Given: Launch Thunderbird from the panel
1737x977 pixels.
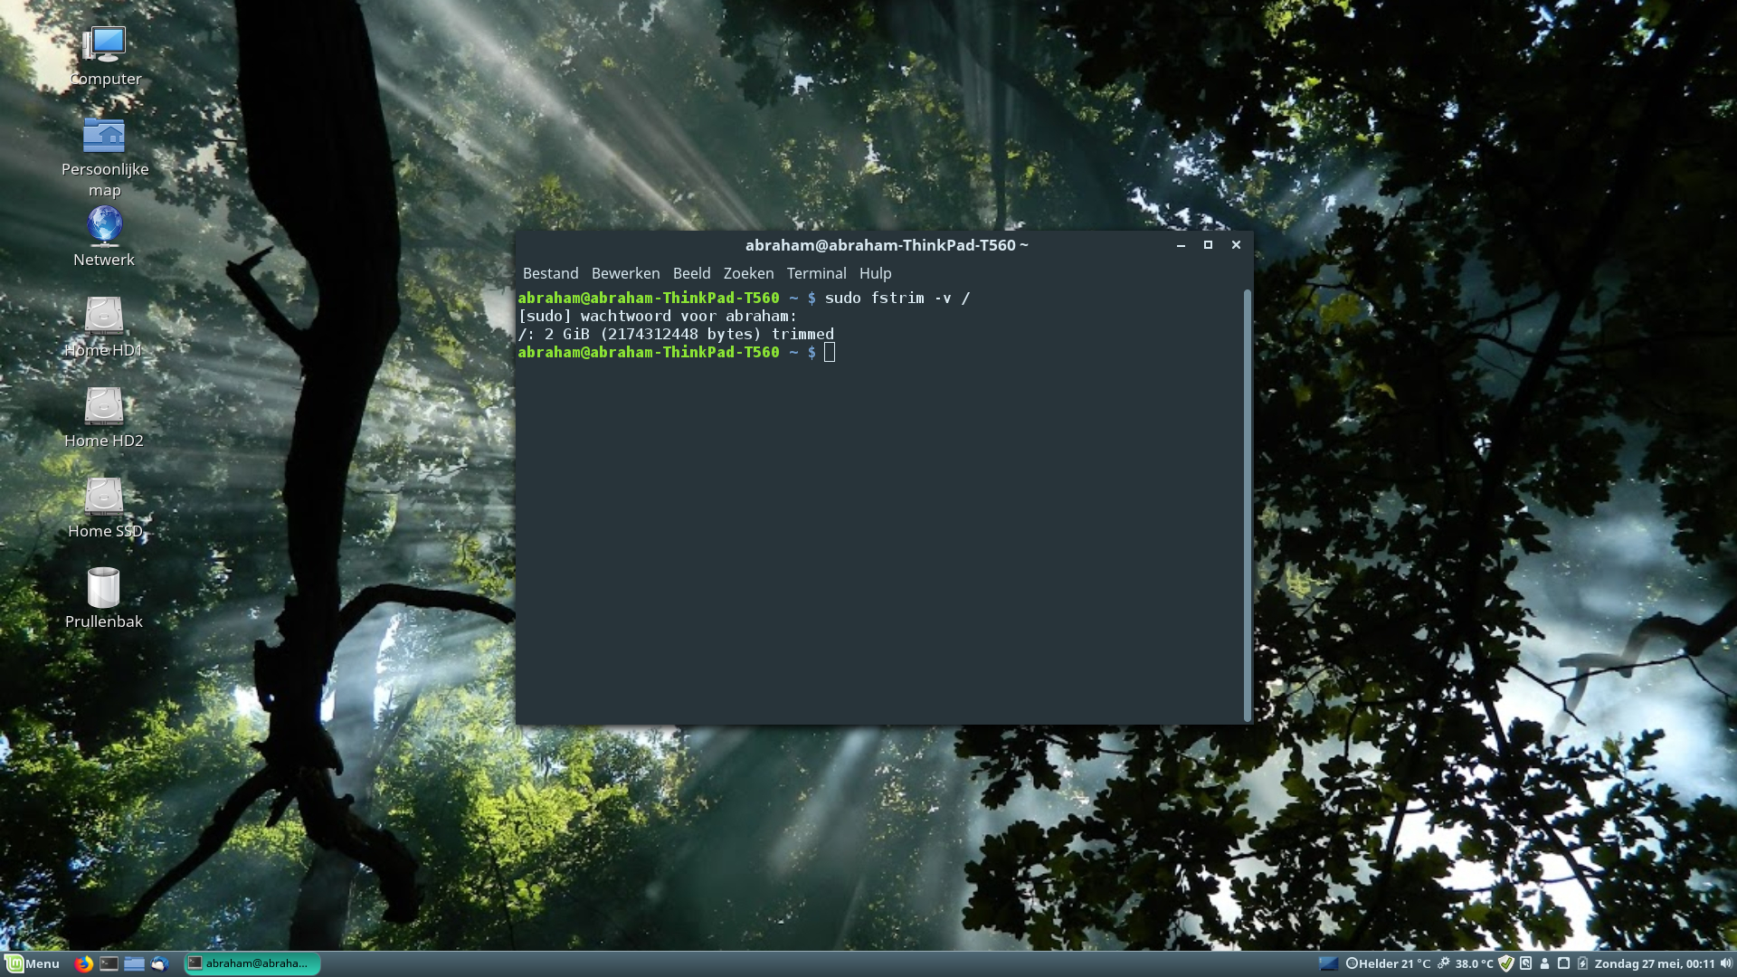Looking at the screenshot, I should click(160, 963).
